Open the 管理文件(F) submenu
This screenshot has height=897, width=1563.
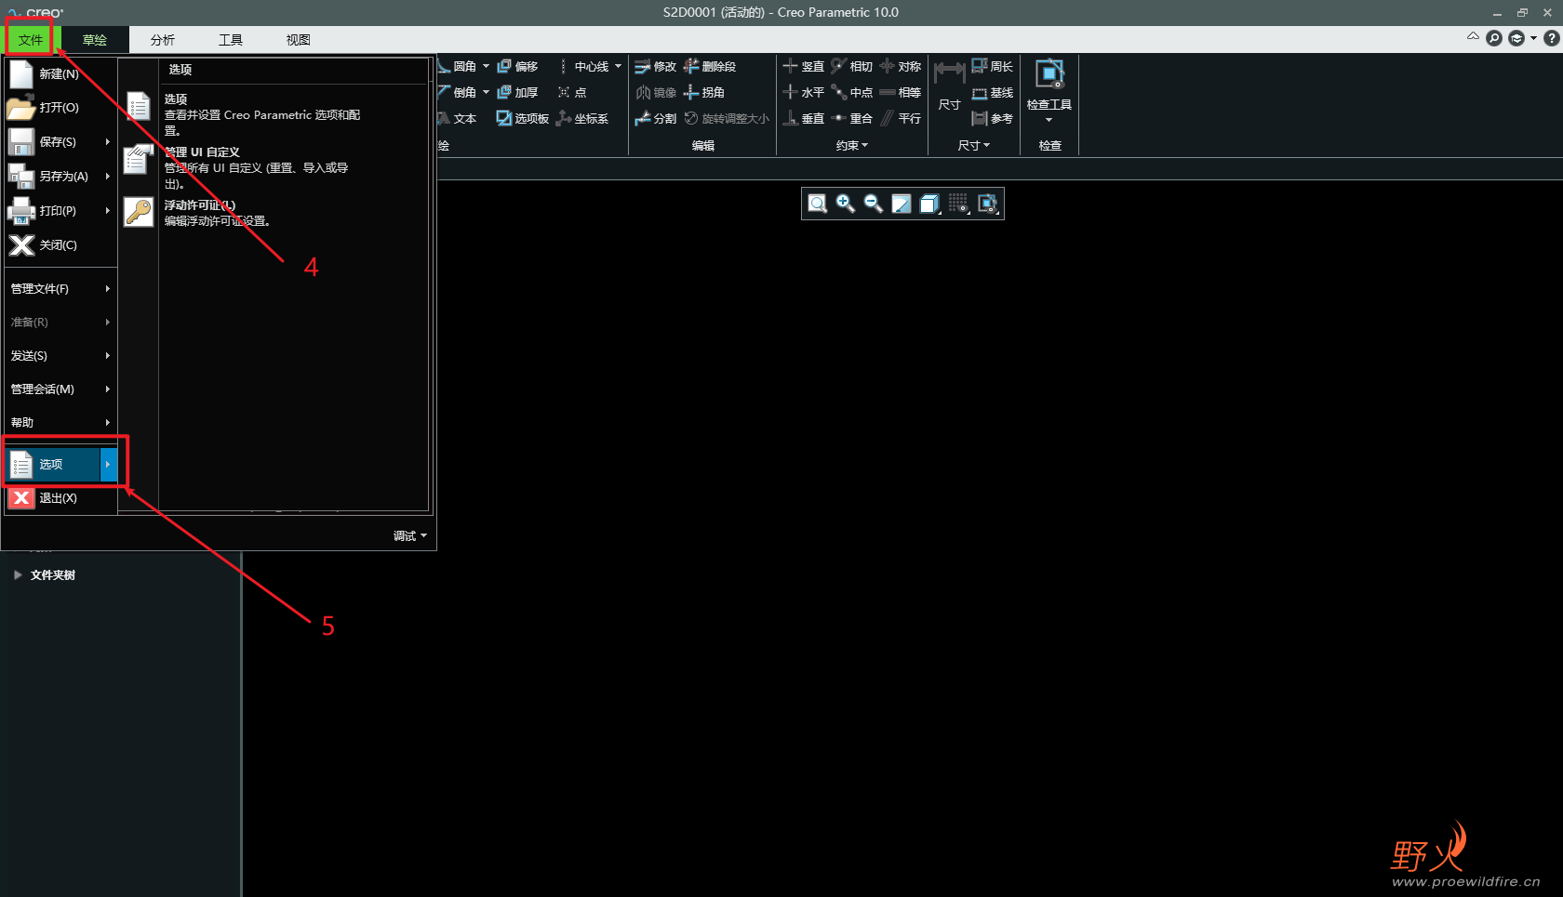[x=60, y=289]
